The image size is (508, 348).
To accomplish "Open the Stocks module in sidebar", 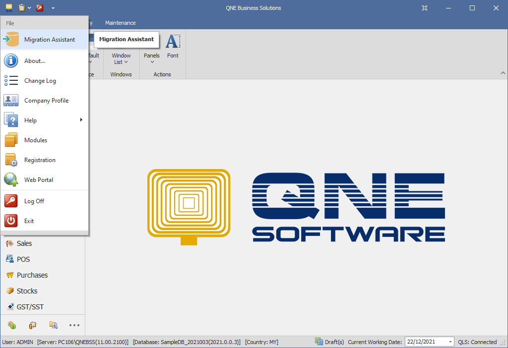I will (27, 291).
